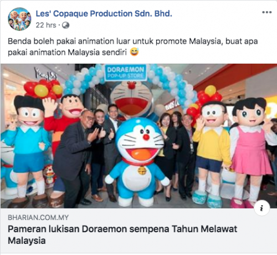Open Les' Copaque profile picture avatar
The height and width of the screenshot is (255, 277).
click(x=19, y=19)
